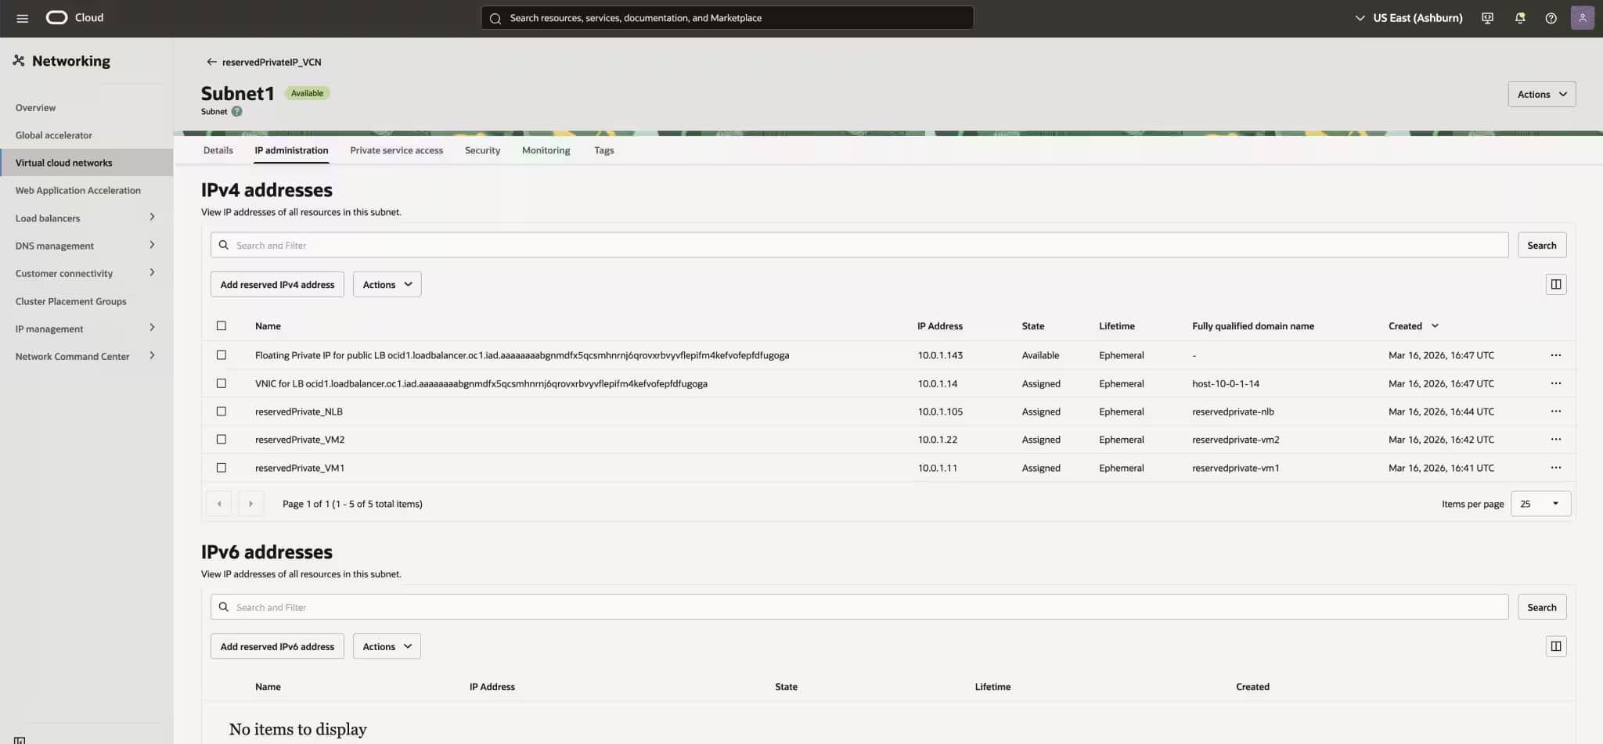Open the Monitoring tab
The image size is (1603, 744).
coord(546,150)
